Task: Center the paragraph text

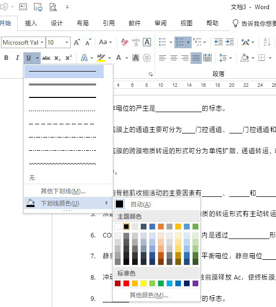Action: click(x=174, y=58)
